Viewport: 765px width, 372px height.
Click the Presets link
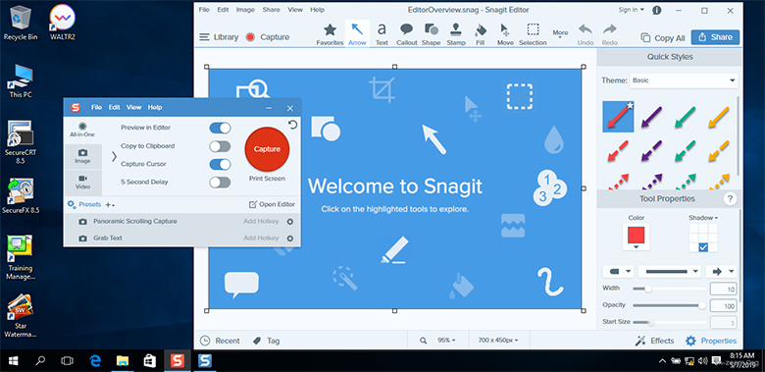click(x=84, y=204)
